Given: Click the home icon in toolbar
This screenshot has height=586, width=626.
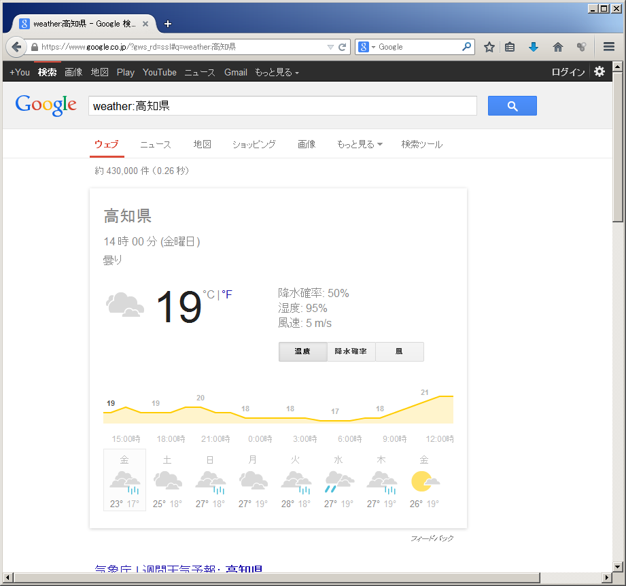Looking at the screenshot, I should pyautogui.click(x=558, y=47).
